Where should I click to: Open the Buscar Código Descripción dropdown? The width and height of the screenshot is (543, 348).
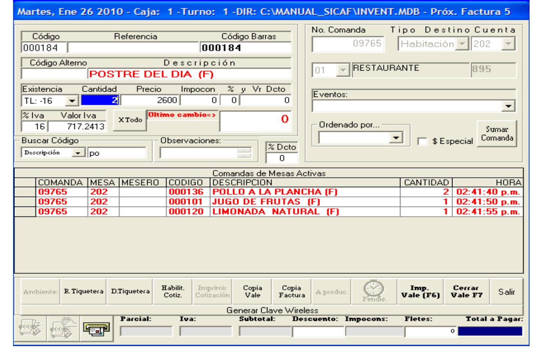tap(78, 153)
